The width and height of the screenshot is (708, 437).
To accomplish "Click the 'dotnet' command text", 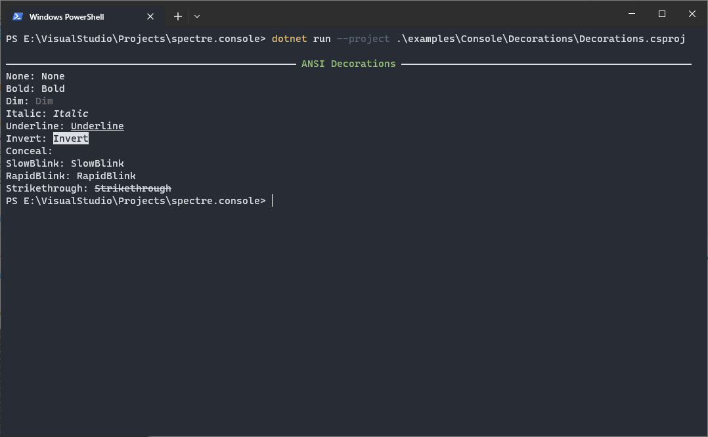I will click(x=289, y=39).
